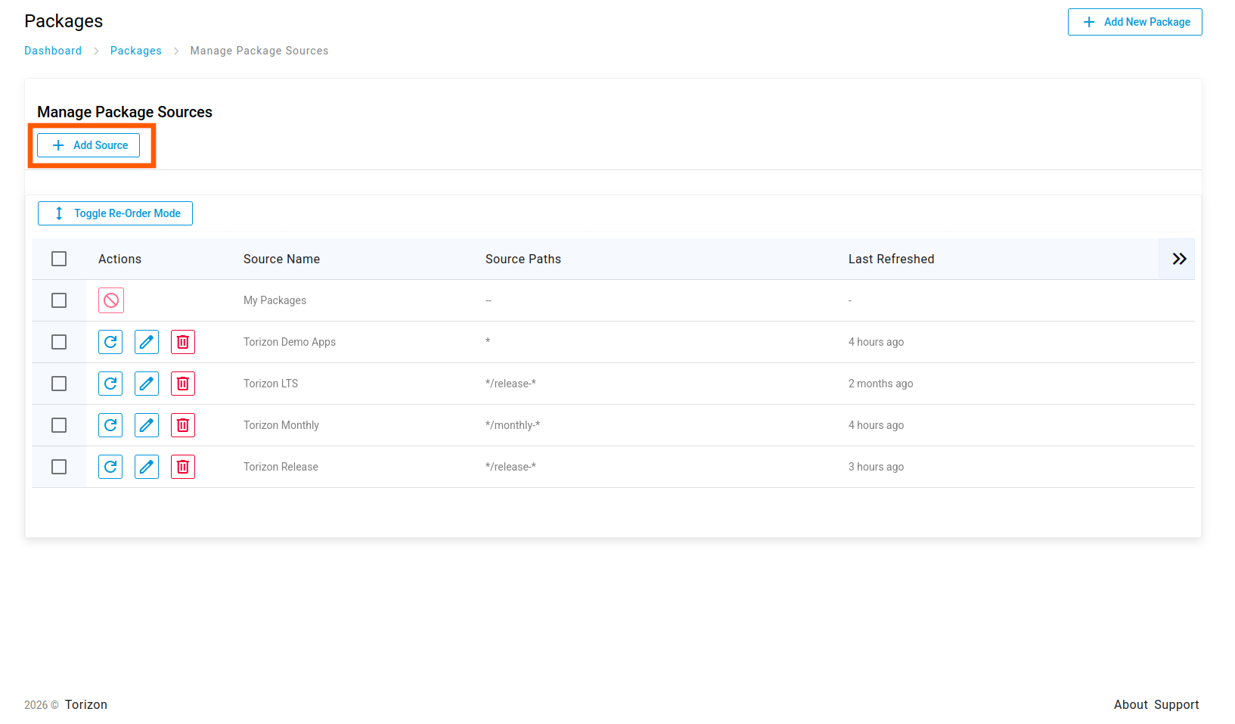Click the '2 months ago' refreshed value
This screenshot has width=1235, height=724.
tap(880, 384)
